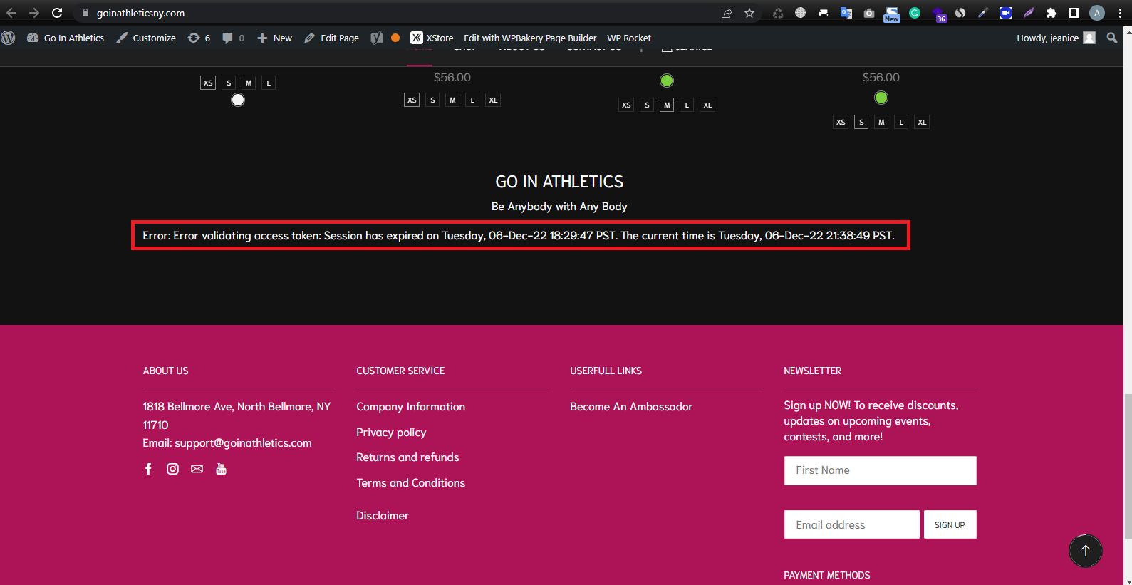
Task: Click the email envelope icon in footer
Action: 197,469
